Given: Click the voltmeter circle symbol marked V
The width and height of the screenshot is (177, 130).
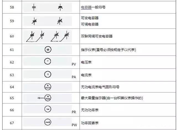Looking at the screenshot, I should pyautogui.click(x=48, y=61).
